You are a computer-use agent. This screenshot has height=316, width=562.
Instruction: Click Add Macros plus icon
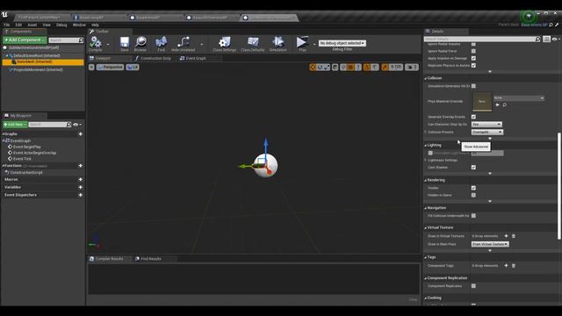[x=80, y=179]
